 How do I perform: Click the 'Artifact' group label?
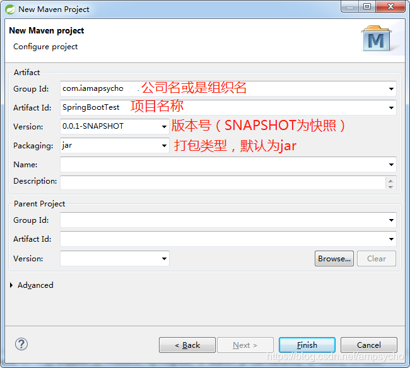click(26, 72)
